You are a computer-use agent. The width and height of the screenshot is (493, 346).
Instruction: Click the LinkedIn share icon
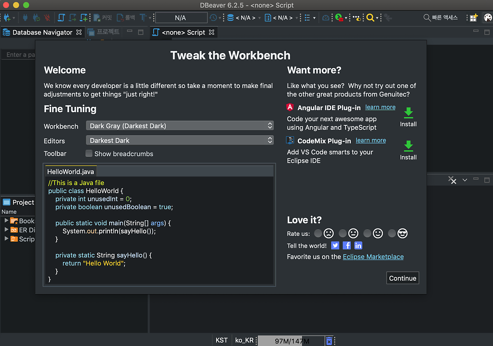(x=358, y=245)
